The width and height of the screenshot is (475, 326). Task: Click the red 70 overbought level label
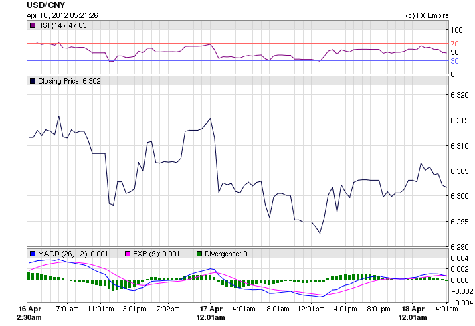[454, 44]
